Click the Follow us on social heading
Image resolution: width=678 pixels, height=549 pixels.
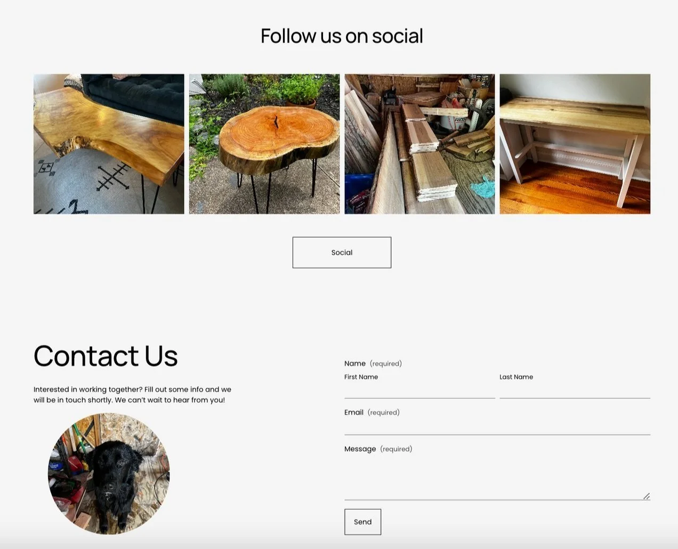(x=342, y=36)
